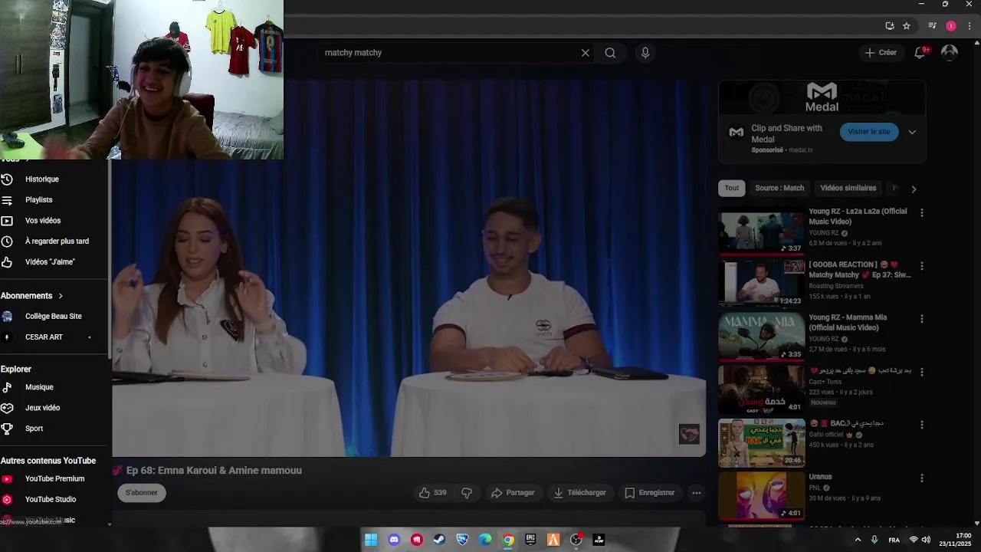
Task: Open the Wi-Fi network tray icon
Action: [913, 540]
